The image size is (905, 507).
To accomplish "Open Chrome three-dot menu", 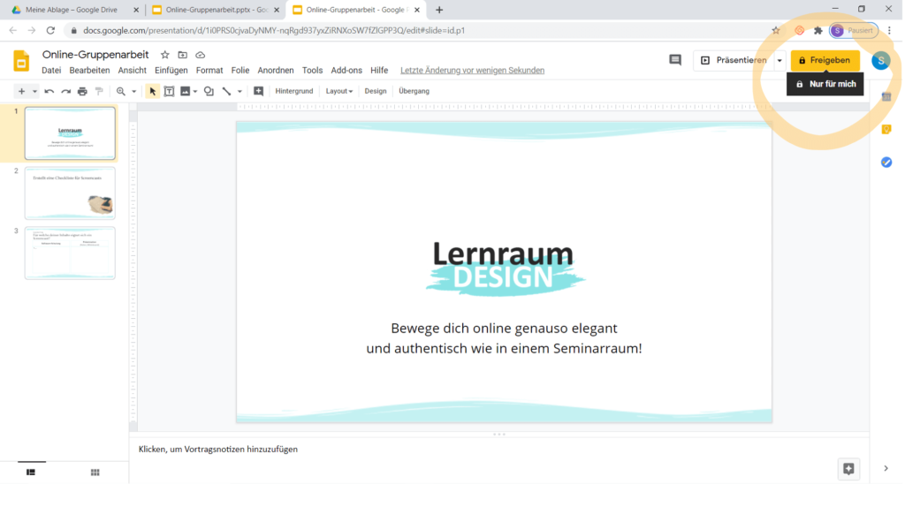I will click(889, 31).
